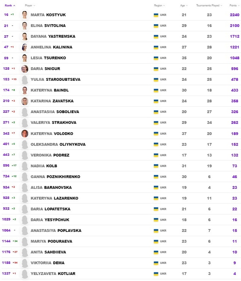Click the Ukraine flag next to Anhelina Kalinina
This screenshot has width=241, height=281.
156,47
